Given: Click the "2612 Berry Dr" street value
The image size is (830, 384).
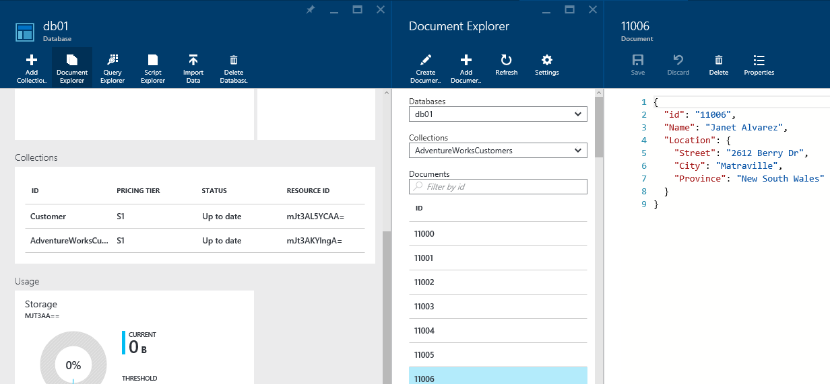Looking at the screenshot, I should coord(764,153).
